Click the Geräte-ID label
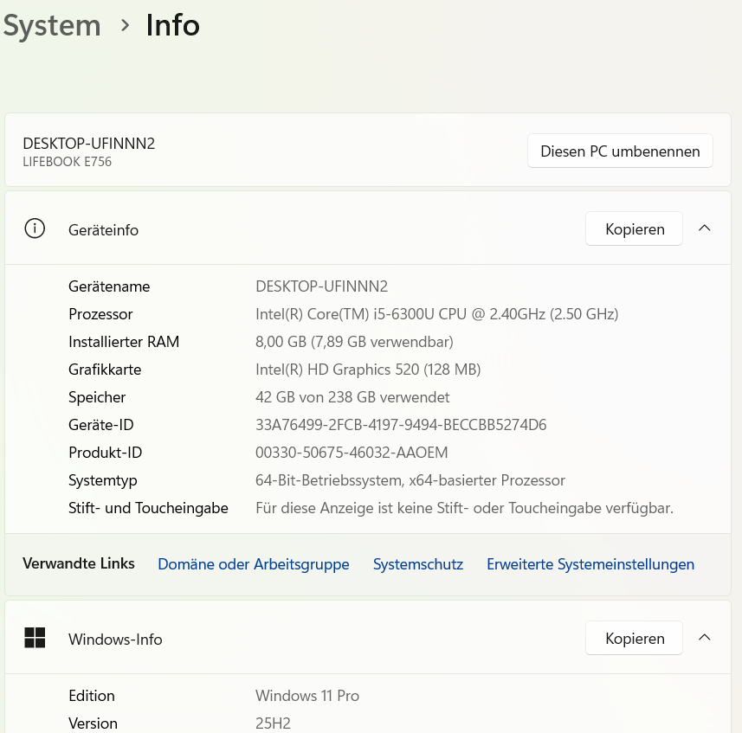 pos(100,425)
